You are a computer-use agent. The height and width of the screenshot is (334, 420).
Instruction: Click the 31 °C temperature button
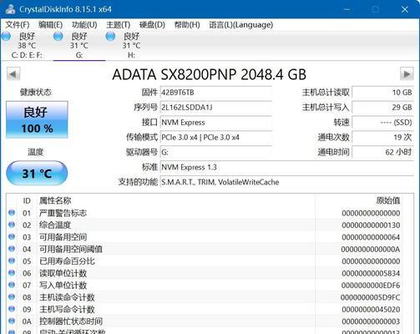37,173
